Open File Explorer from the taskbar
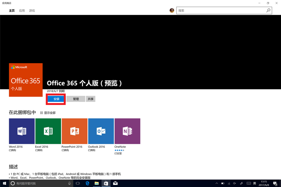This screenshot has height=187, width=281. (97, 183)
